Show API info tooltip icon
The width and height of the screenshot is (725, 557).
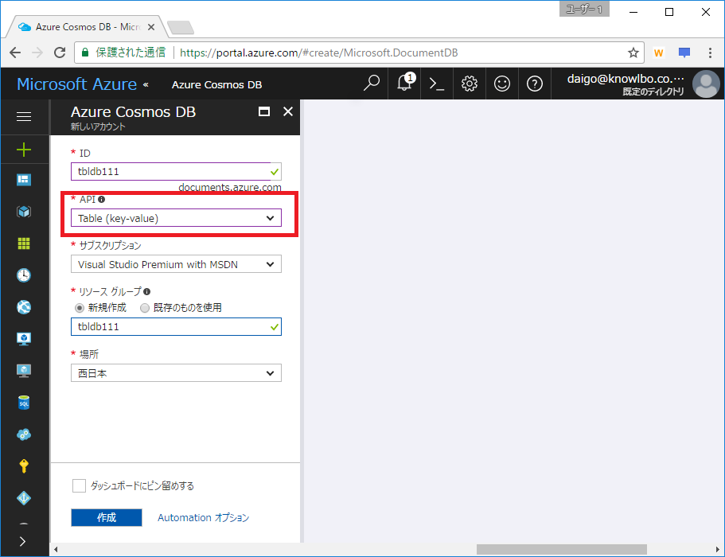click(101, 199)
